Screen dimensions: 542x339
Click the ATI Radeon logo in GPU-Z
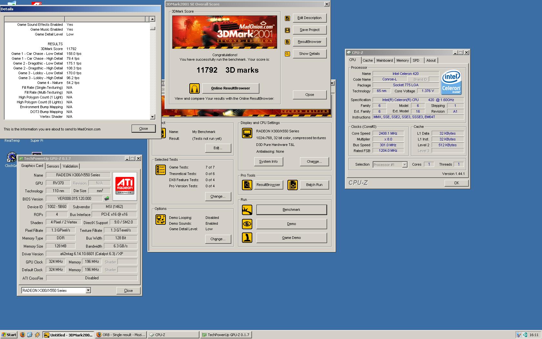pos(125,186)
